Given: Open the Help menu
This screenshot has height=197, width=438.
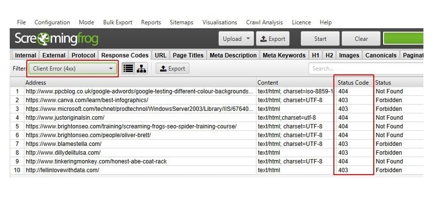Looking at the screenshot, I should click(x=326, y=22).
